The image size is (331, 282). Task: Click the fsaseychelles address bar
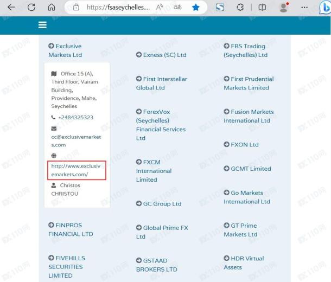pos(118,8)
